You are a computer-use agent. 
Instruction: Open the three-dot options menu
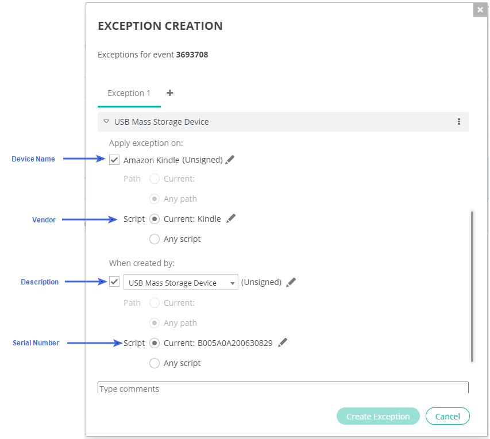pos(458,122)
